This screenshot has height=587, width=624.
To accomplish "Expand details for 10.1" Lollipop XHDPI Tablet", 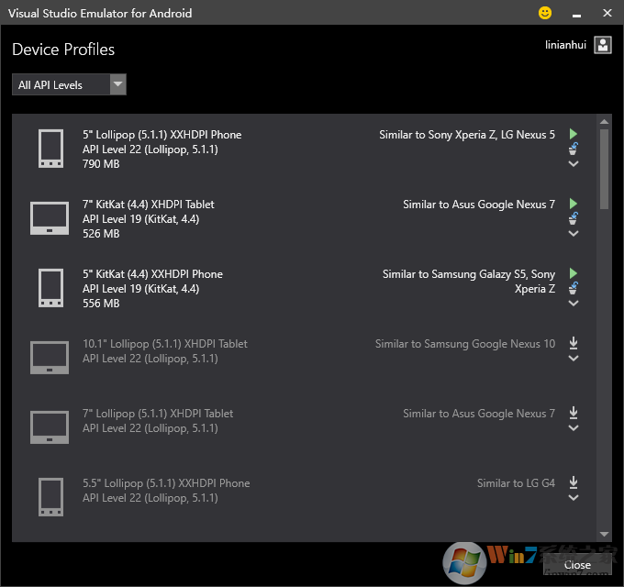I will pyautogui.click(x=574, y=359).
